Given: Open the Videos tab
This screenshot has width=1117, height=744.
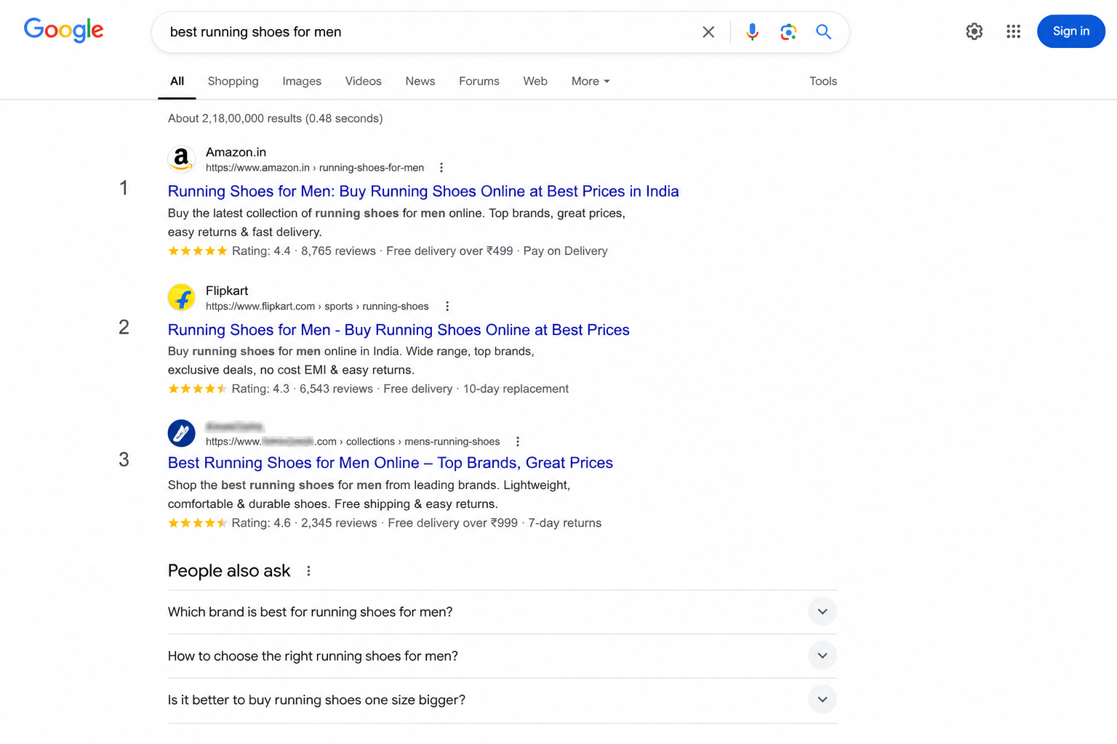Looking at the screenshot, I should click(364, 81).
